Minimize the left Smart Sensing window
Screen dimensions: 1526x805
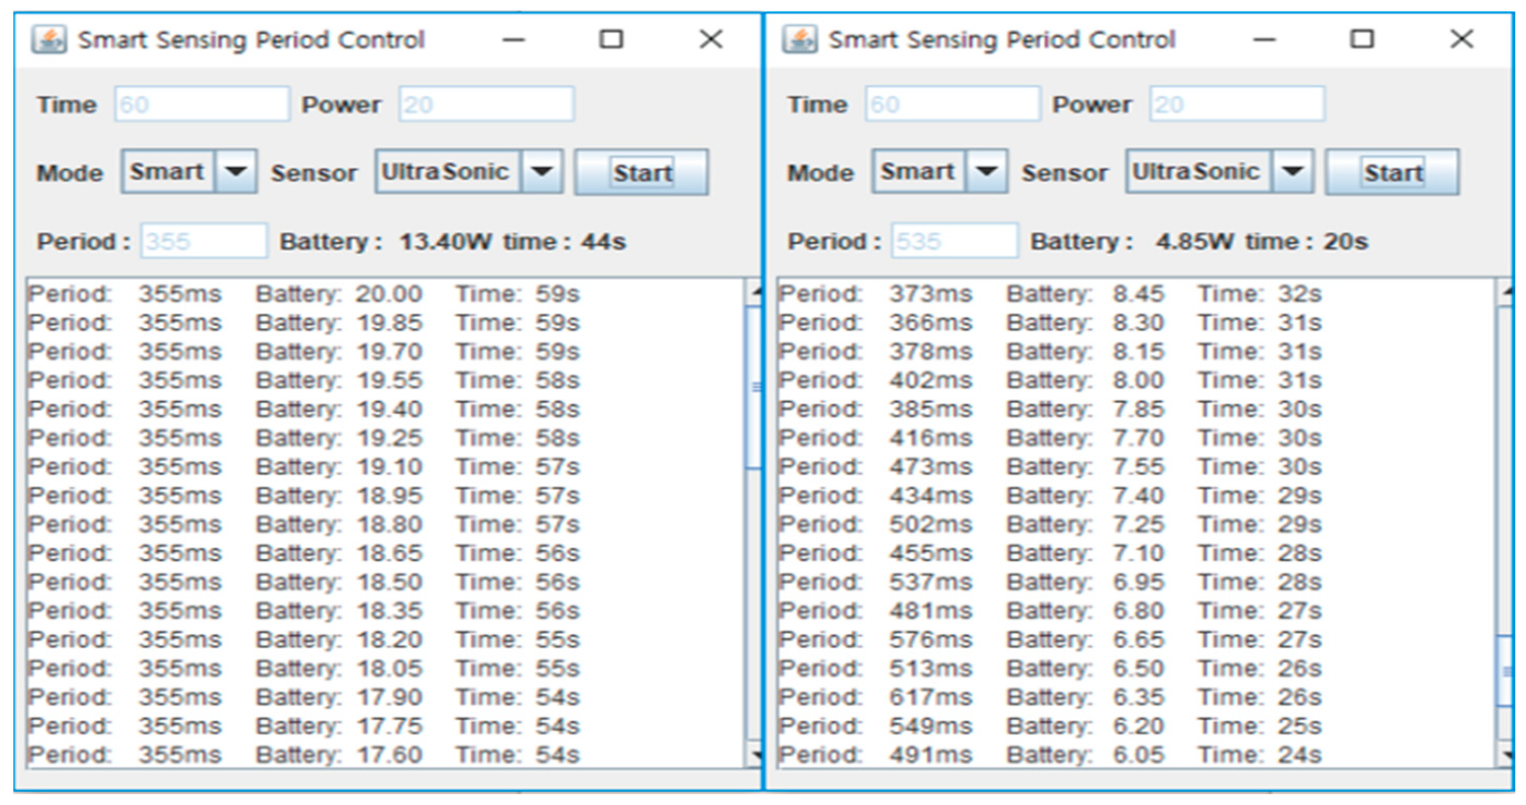pos(514,40)
